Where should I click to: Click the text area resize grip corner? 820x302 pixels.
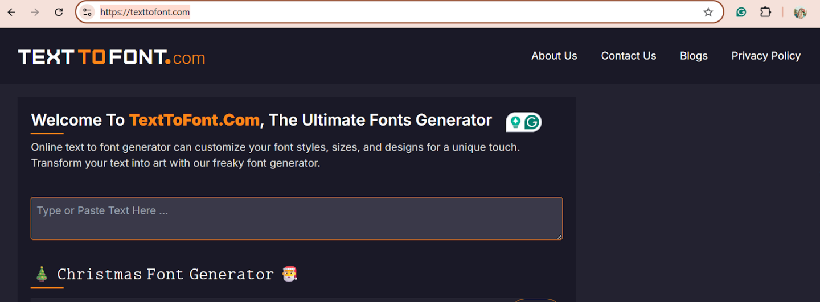(x=559, y=236)
